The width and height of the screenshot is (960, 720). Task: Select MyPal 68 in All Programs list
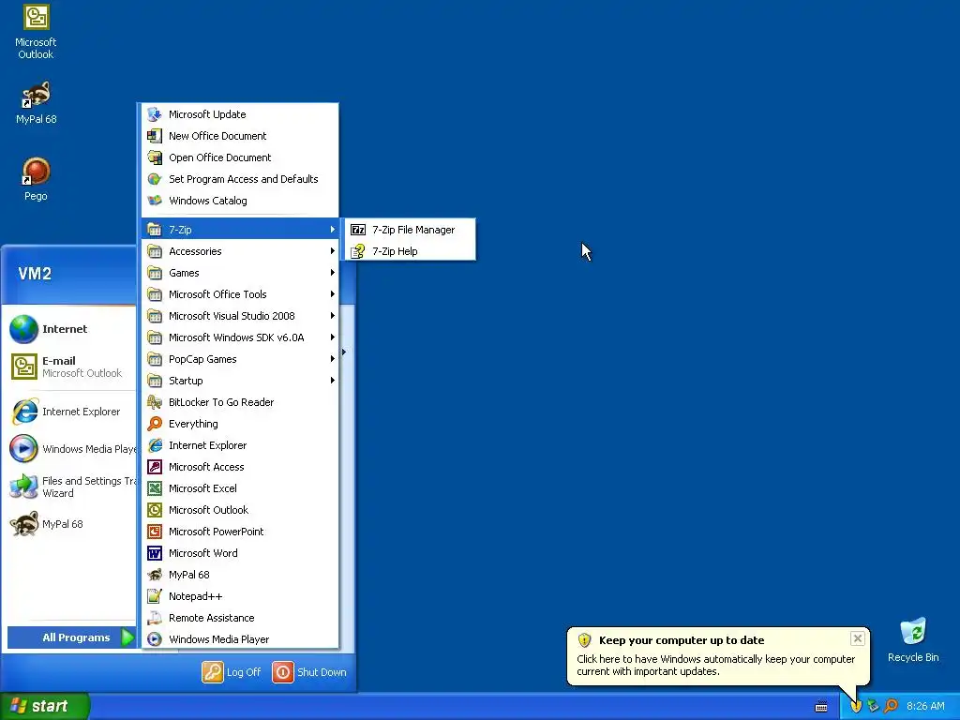(x=240, y=575)
